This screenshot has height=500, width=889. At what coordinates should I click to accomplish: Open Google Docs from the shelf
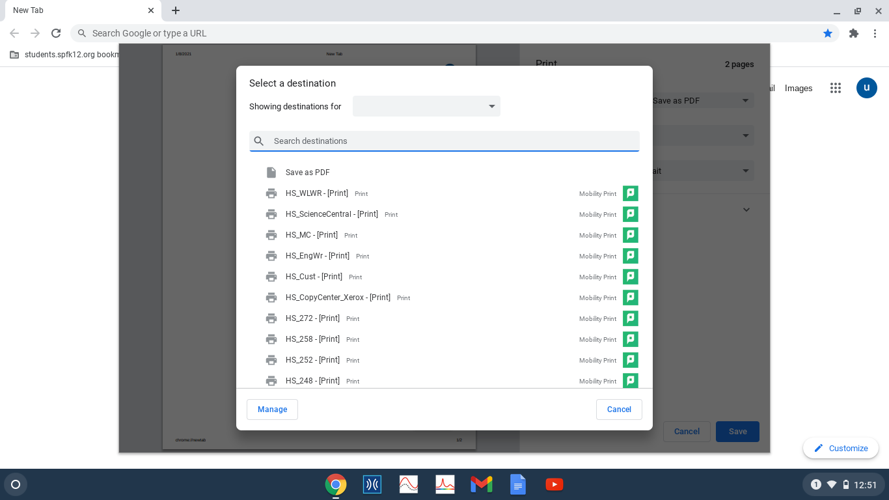pyautogui.click(x=517, y=484)
